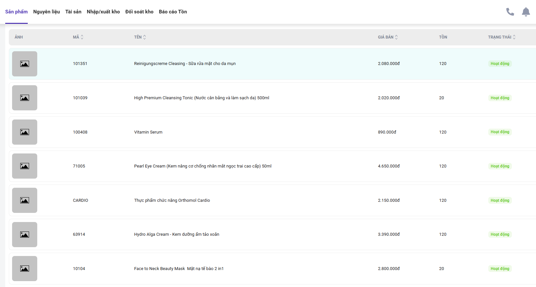536x287 pixels.
Task: Open the notifications bell
Action: 526,12
